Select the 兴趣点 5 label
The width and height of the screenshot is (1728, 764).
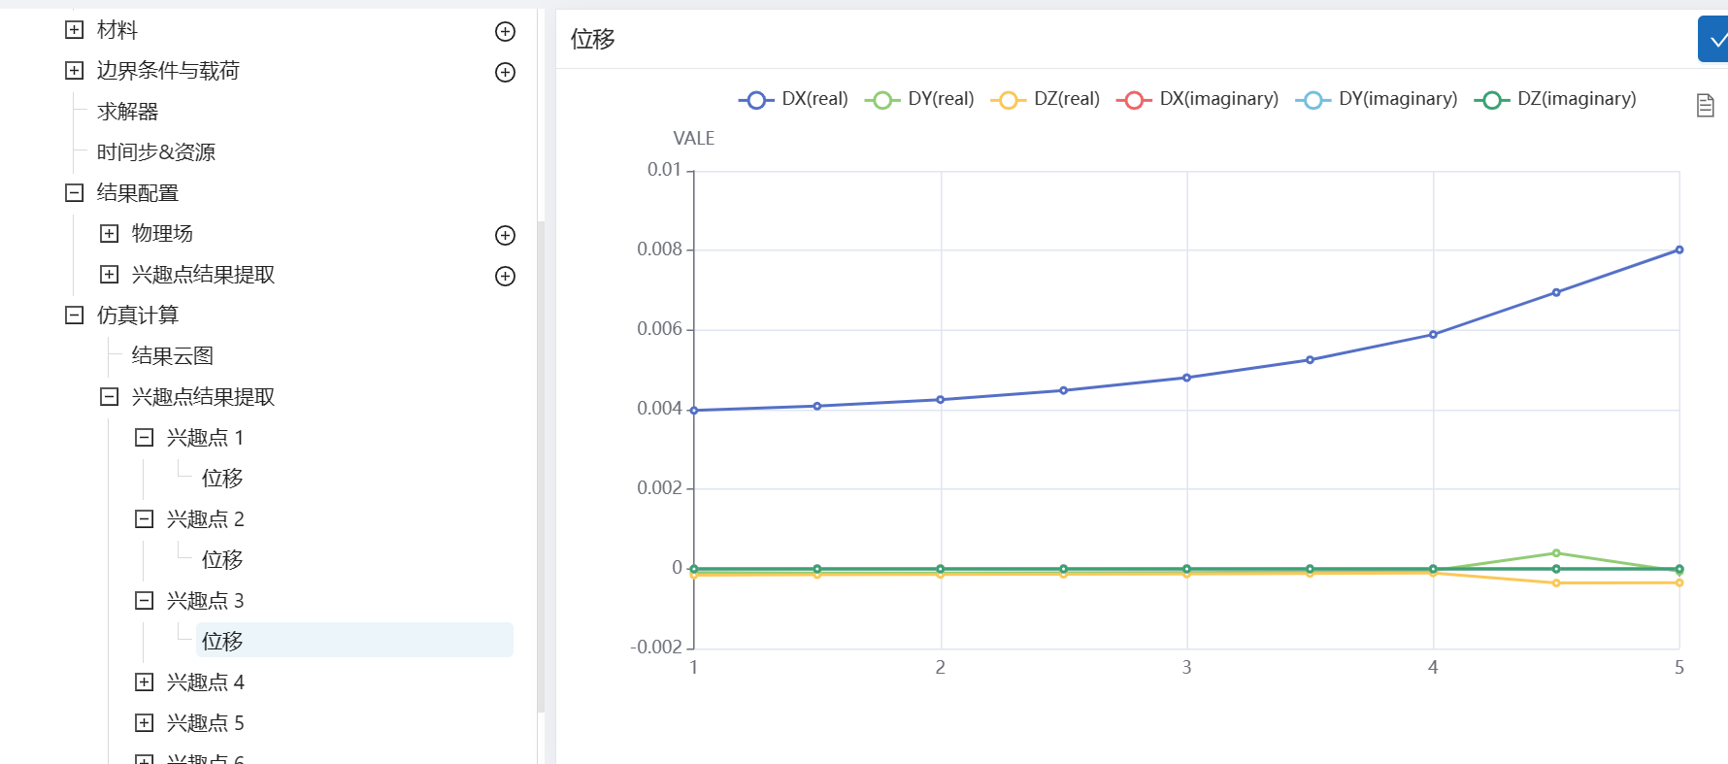206,723
